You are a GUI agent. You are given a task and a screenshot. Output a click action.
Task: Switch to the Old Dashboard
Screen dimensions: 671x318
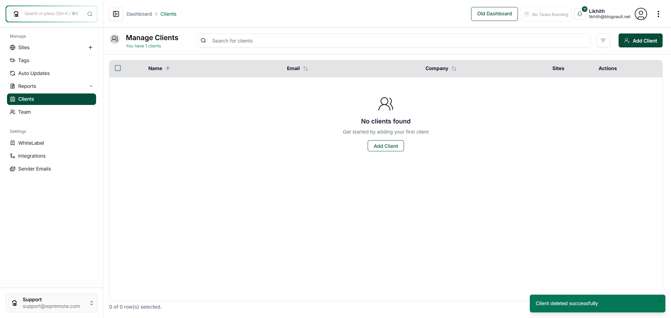coord(494,14)
